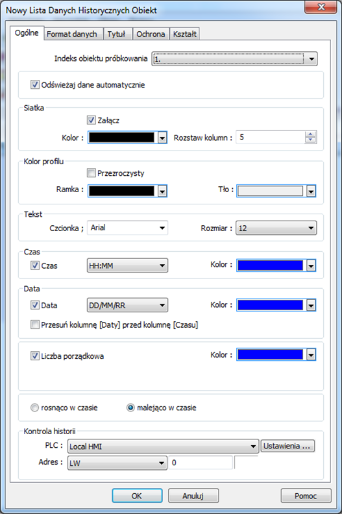Toggle the Data checkbox
The height and width of the screenshot is (514, 342).
pyautogui.click(x=35, y=305)
